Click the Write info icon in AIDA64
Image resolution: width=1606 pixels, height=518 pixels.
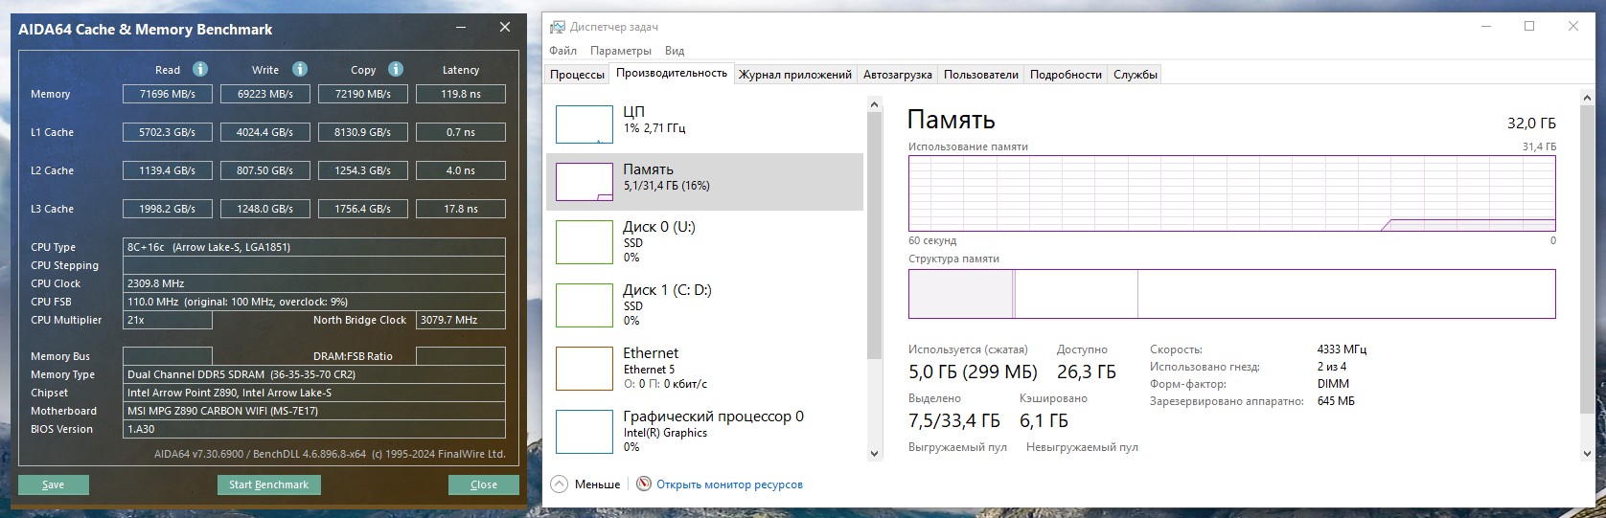coord(300,69)
